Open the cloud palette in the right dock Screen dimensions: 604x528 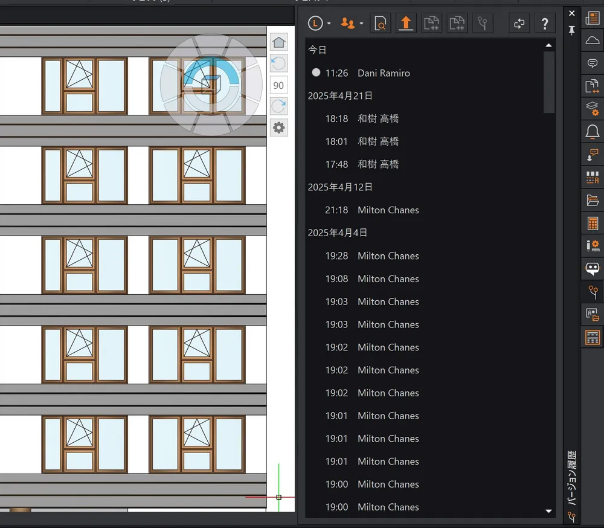click(592, 40)
